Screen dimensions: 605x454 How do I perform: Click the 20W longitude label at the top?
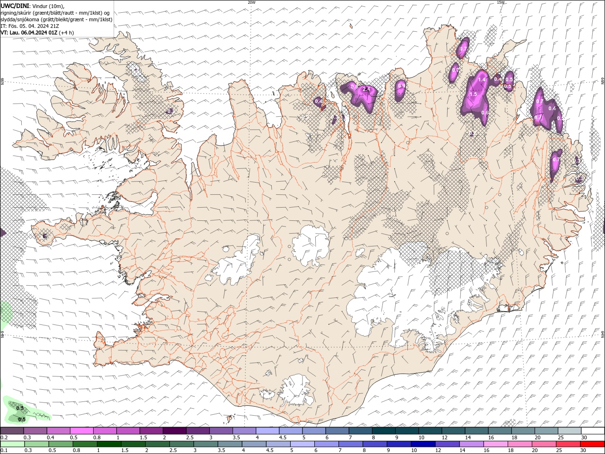(x=251, y=2)
